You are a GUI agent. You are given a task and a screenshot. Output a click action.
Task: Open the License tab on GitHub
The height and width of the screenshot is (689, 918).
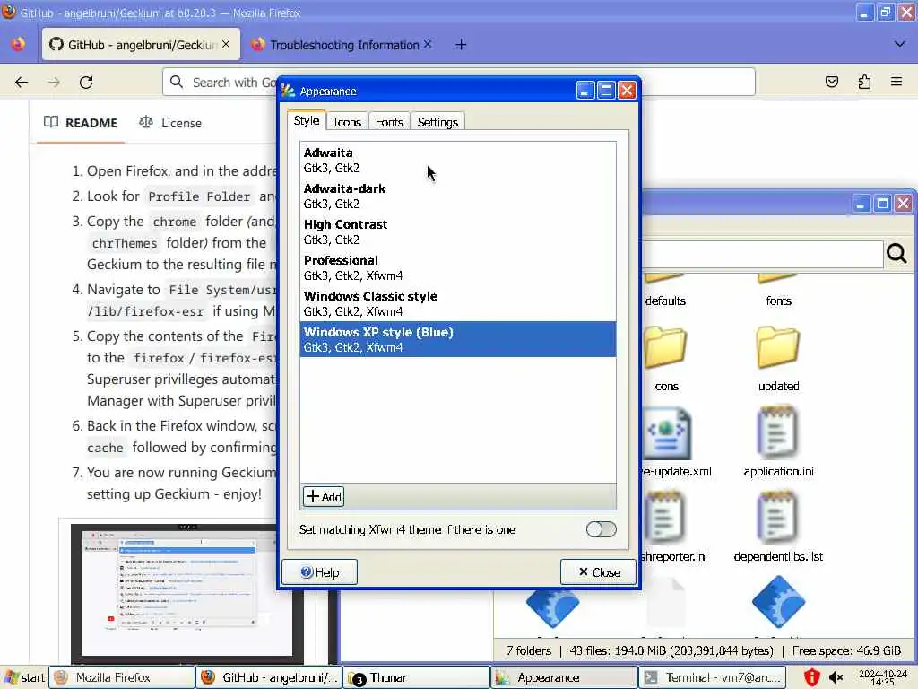tap(170, 123)
